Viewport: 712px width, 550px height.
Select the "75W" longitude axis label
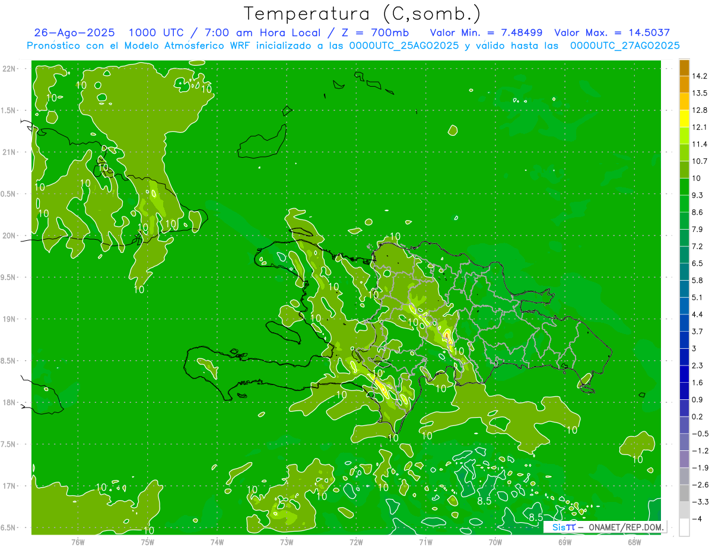[148, 542]
